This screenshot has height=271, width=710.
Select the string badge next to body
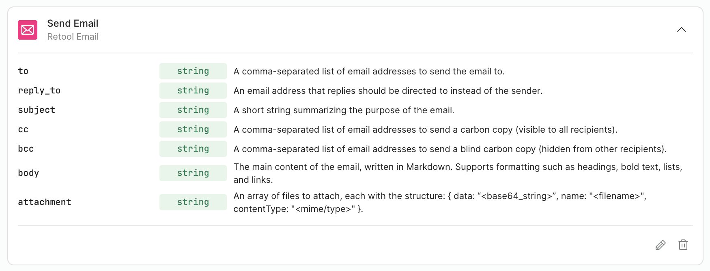coord(193,173)
